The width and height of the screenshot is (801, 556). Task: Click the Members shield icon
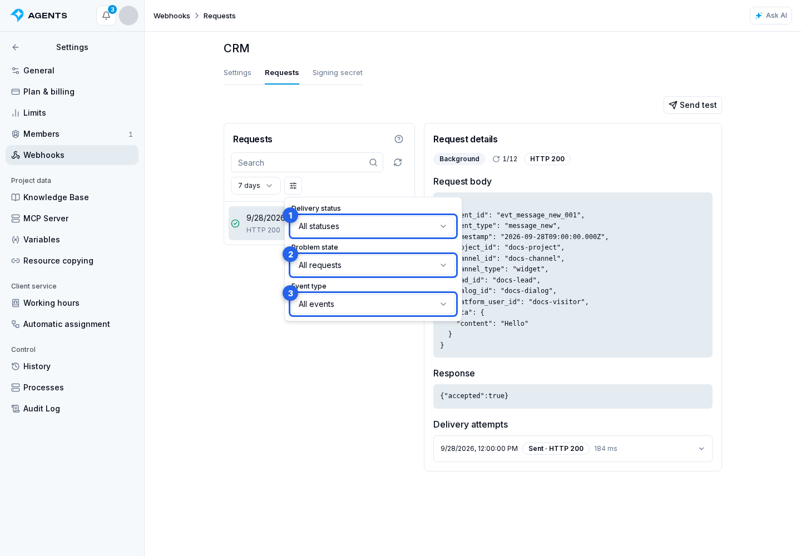pos(16,134)
